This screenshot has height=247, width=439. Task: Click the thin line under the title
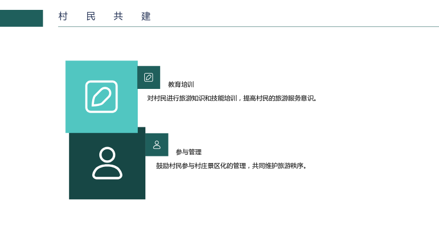click(249, 26)
